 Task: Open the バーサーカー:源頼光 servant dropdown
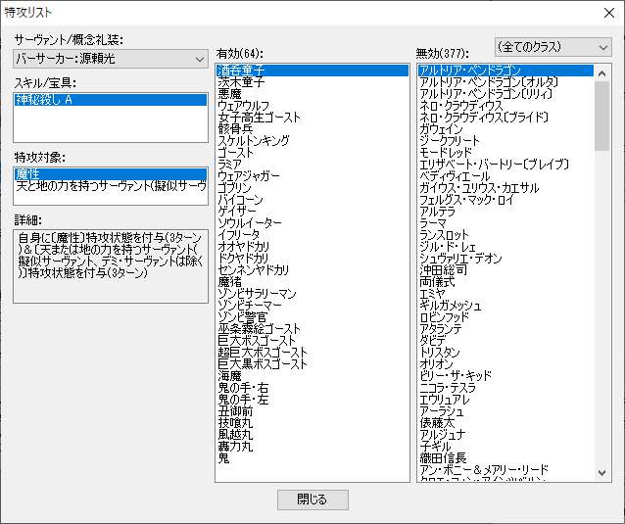click(111, 59)
